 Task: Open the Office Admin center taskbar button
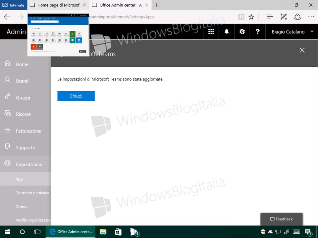(x=71, y=232)
